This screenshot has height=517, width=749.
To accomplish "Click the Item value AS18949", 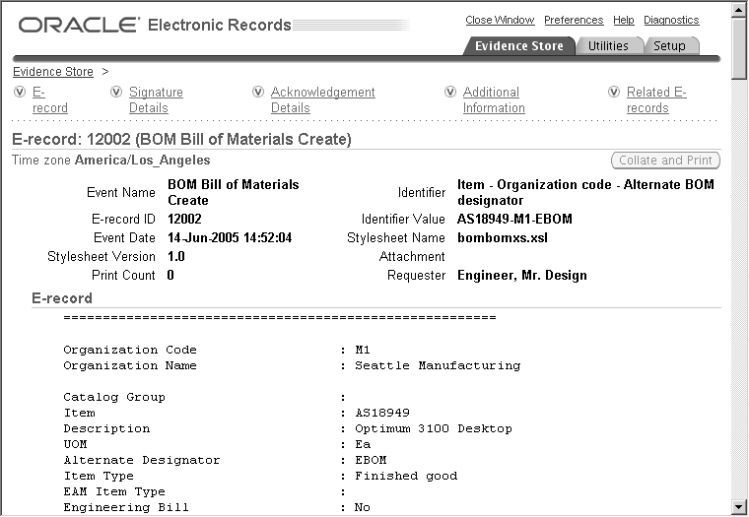I will [382, 413].
